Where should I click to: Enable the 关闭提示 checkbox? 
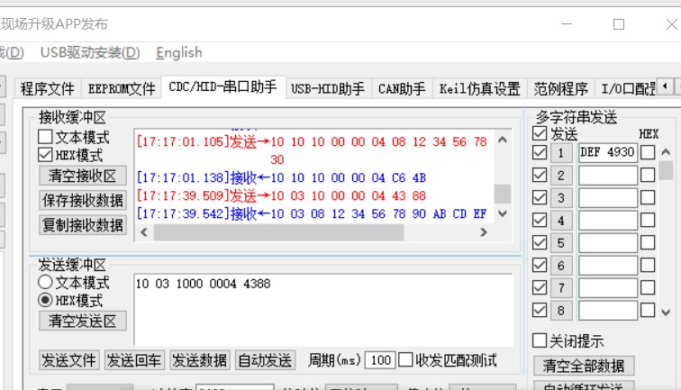coord(540,340)
